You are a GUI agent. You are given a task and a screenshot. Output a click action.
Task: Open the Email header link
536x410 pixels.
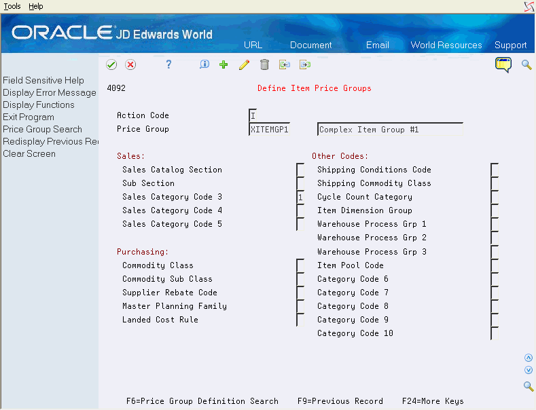378,45
